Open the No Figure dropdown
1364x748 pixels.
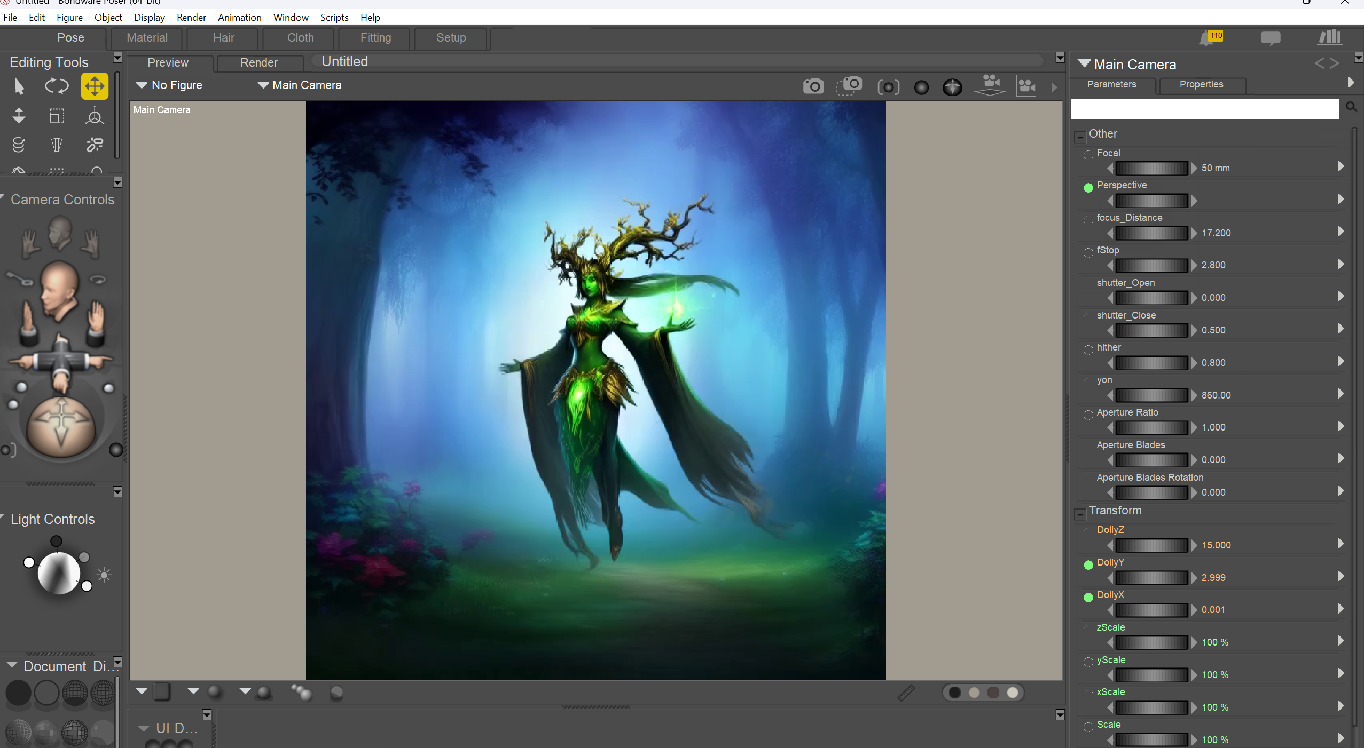(169, 85)
